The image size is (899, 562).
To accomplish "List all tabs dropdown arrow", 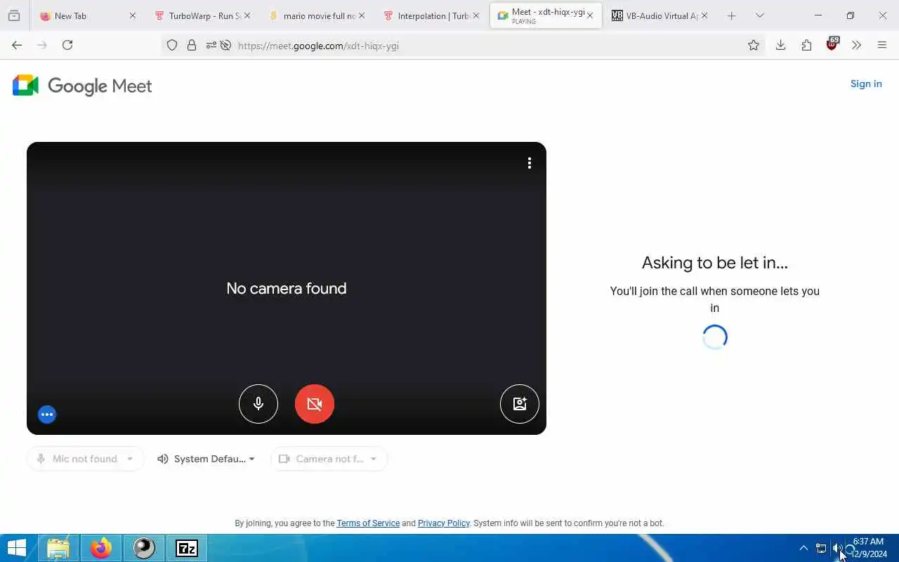I will [x=759, y=15].
